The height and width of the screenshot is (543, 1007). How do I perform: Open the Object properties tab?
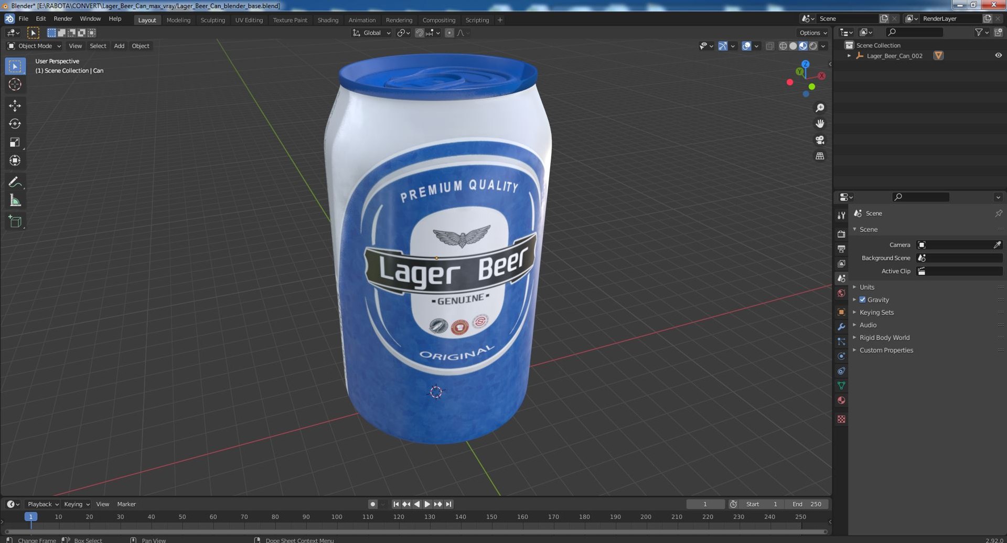point(841,312)
